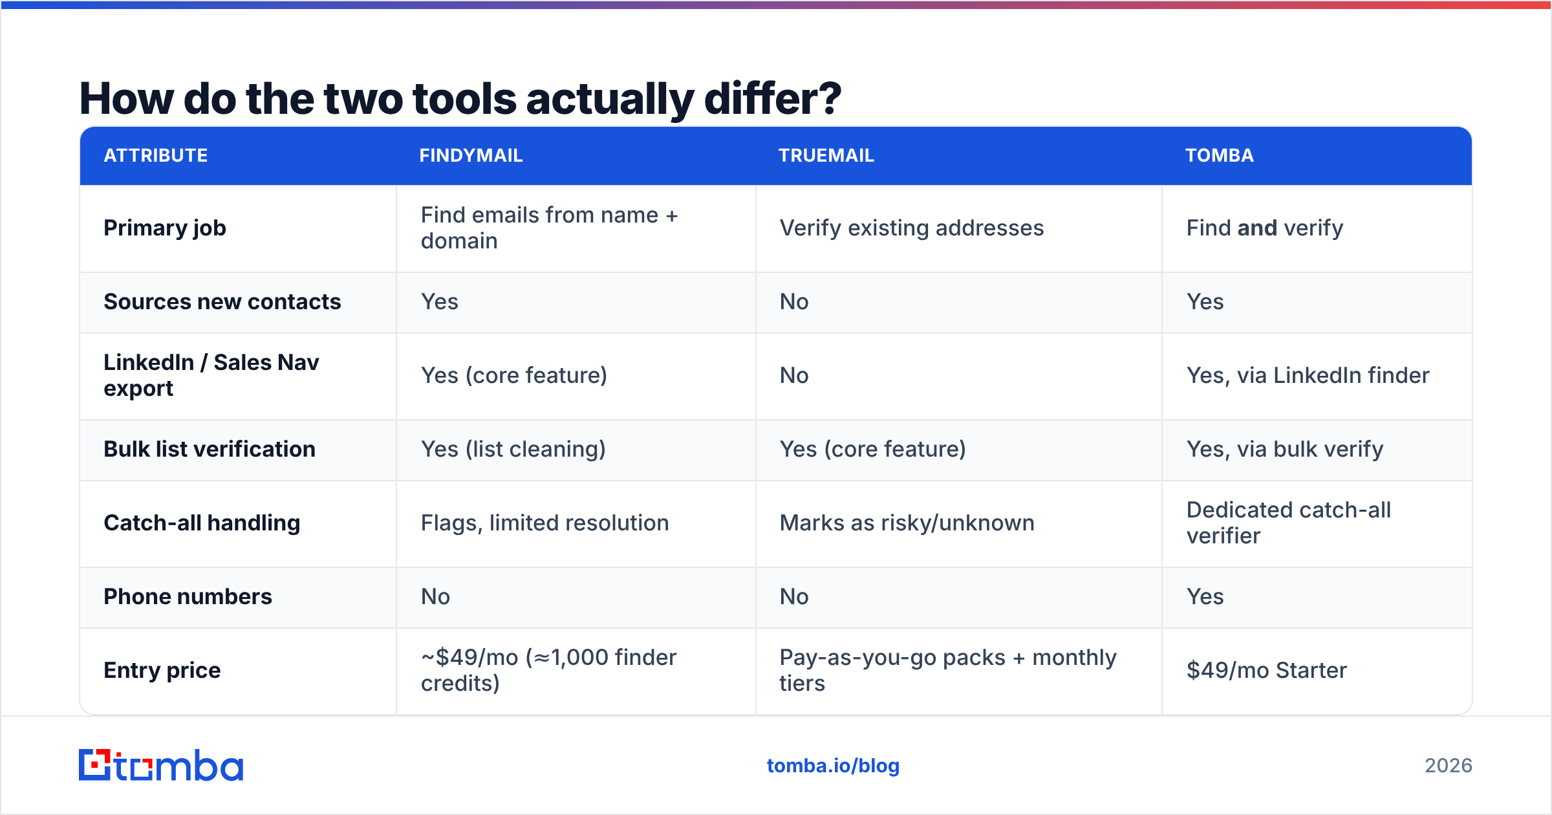
Task: Select 'Sources new contacts' row label
Action: click(x=222, y=302)
